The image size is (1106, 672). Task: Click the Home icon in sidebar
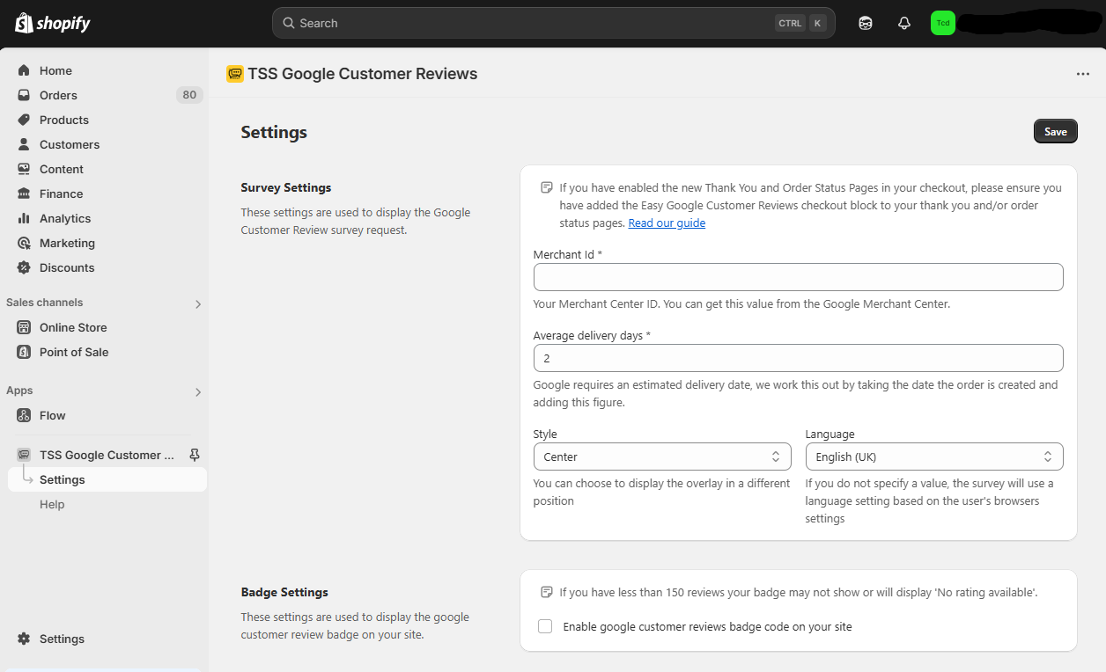pyautogui.click(x=24, y=70)
